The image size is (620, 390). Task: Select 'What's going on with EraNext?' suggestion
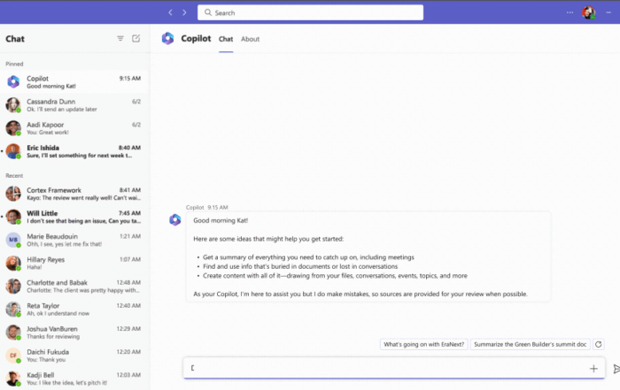(424, 344)
